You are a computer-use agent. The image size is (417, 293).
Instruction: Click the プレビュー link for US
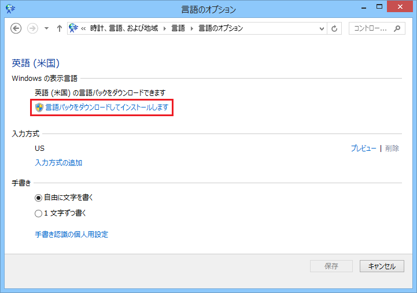click(363, 149)
